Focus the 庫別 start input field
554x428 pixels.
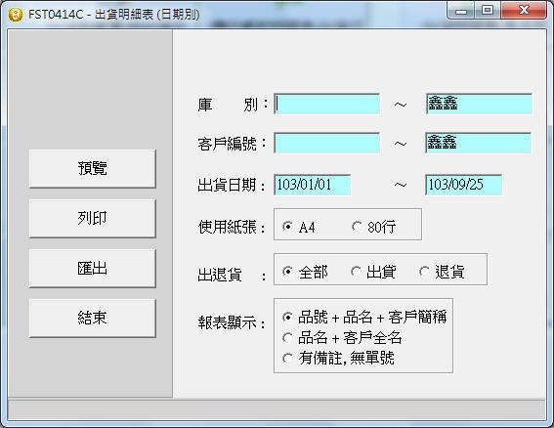point(326,104)
